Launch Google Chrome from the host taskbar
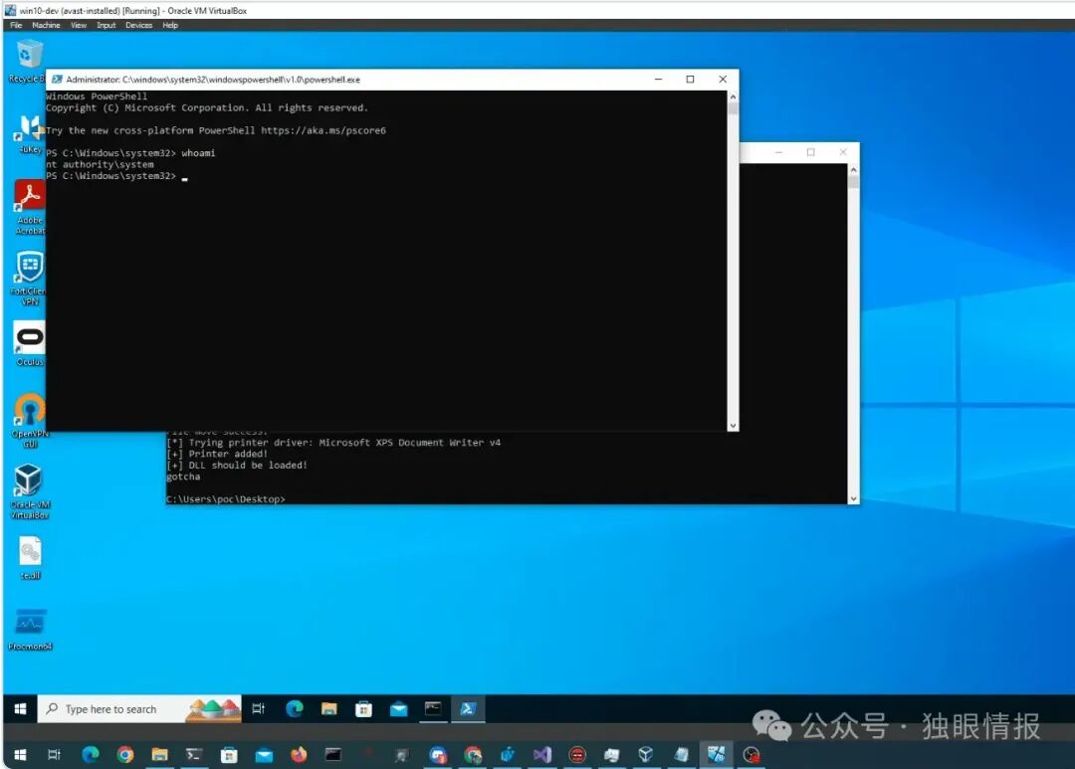Screen dimensions: 1075x769 click(124, 755)
